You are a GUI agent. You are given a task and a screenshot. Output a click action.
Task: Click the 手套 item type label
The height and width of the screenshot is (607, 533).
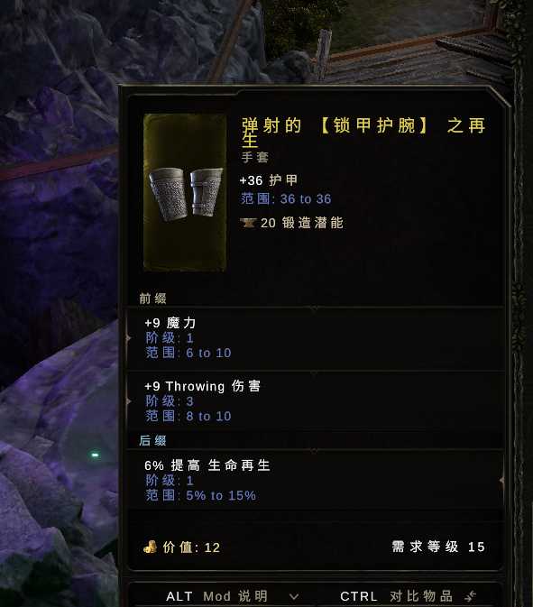tap(254, 157)
